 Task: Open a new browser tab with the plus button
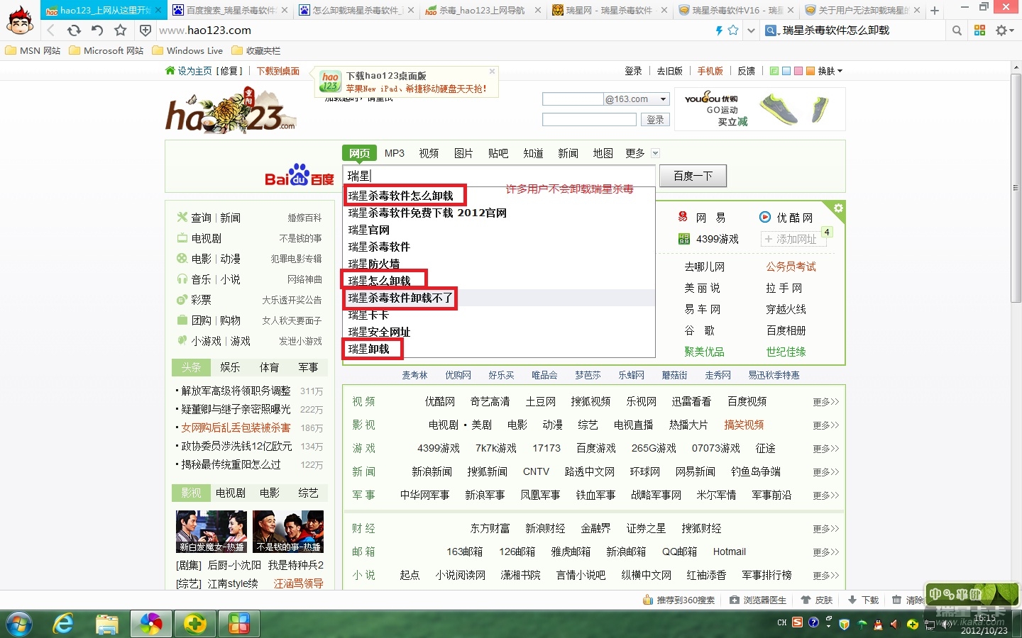pos(935,11)
